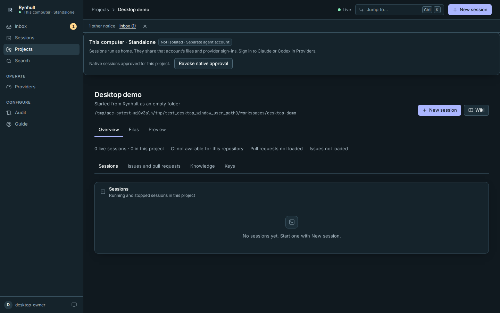Click the Desktop demo project heading
Image resolution: width=500 pixels, height=313 pixels.
(x=118, y=95)
